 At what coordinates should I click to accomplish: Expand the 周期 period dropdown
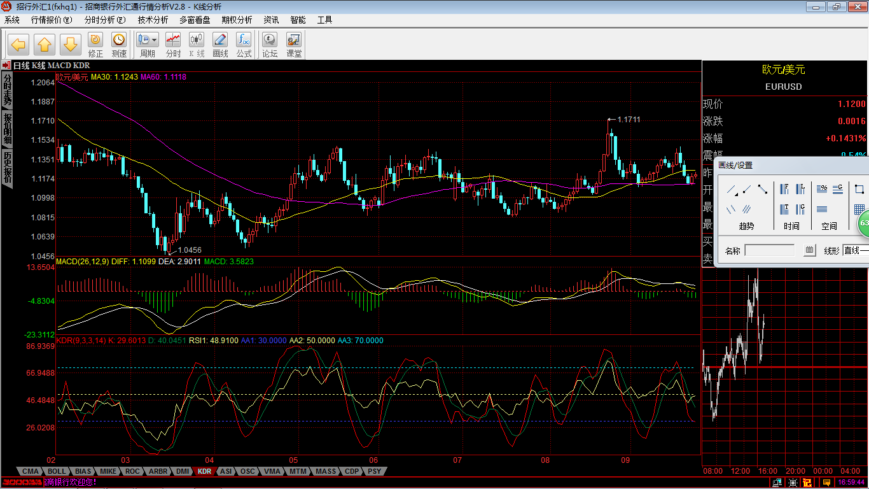[x=155, y=39]
